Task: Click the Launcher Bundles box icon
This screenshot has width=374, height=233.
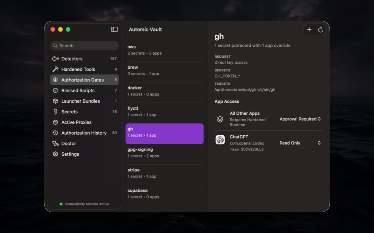Action: point(55,101)
